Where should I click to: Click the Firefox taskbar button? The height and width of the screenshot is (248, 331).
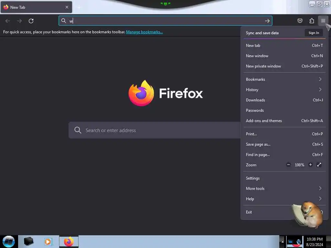[x=69, y=242]
